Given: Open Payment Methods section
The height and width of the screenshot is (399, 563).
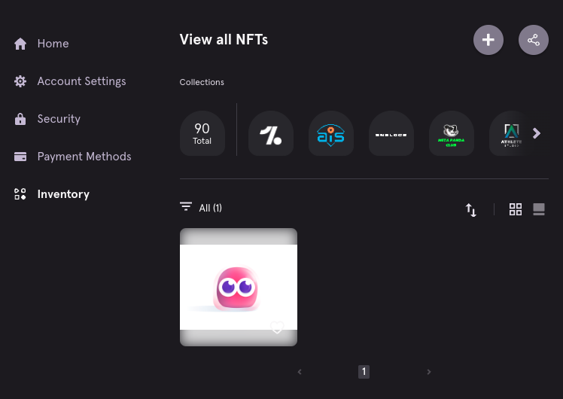Looking at the screenshot, I should (x=84, y=157).
